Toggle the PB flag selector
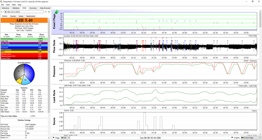Image resolution: width=262 pixels, height=140 pixels. pos(65,138)
